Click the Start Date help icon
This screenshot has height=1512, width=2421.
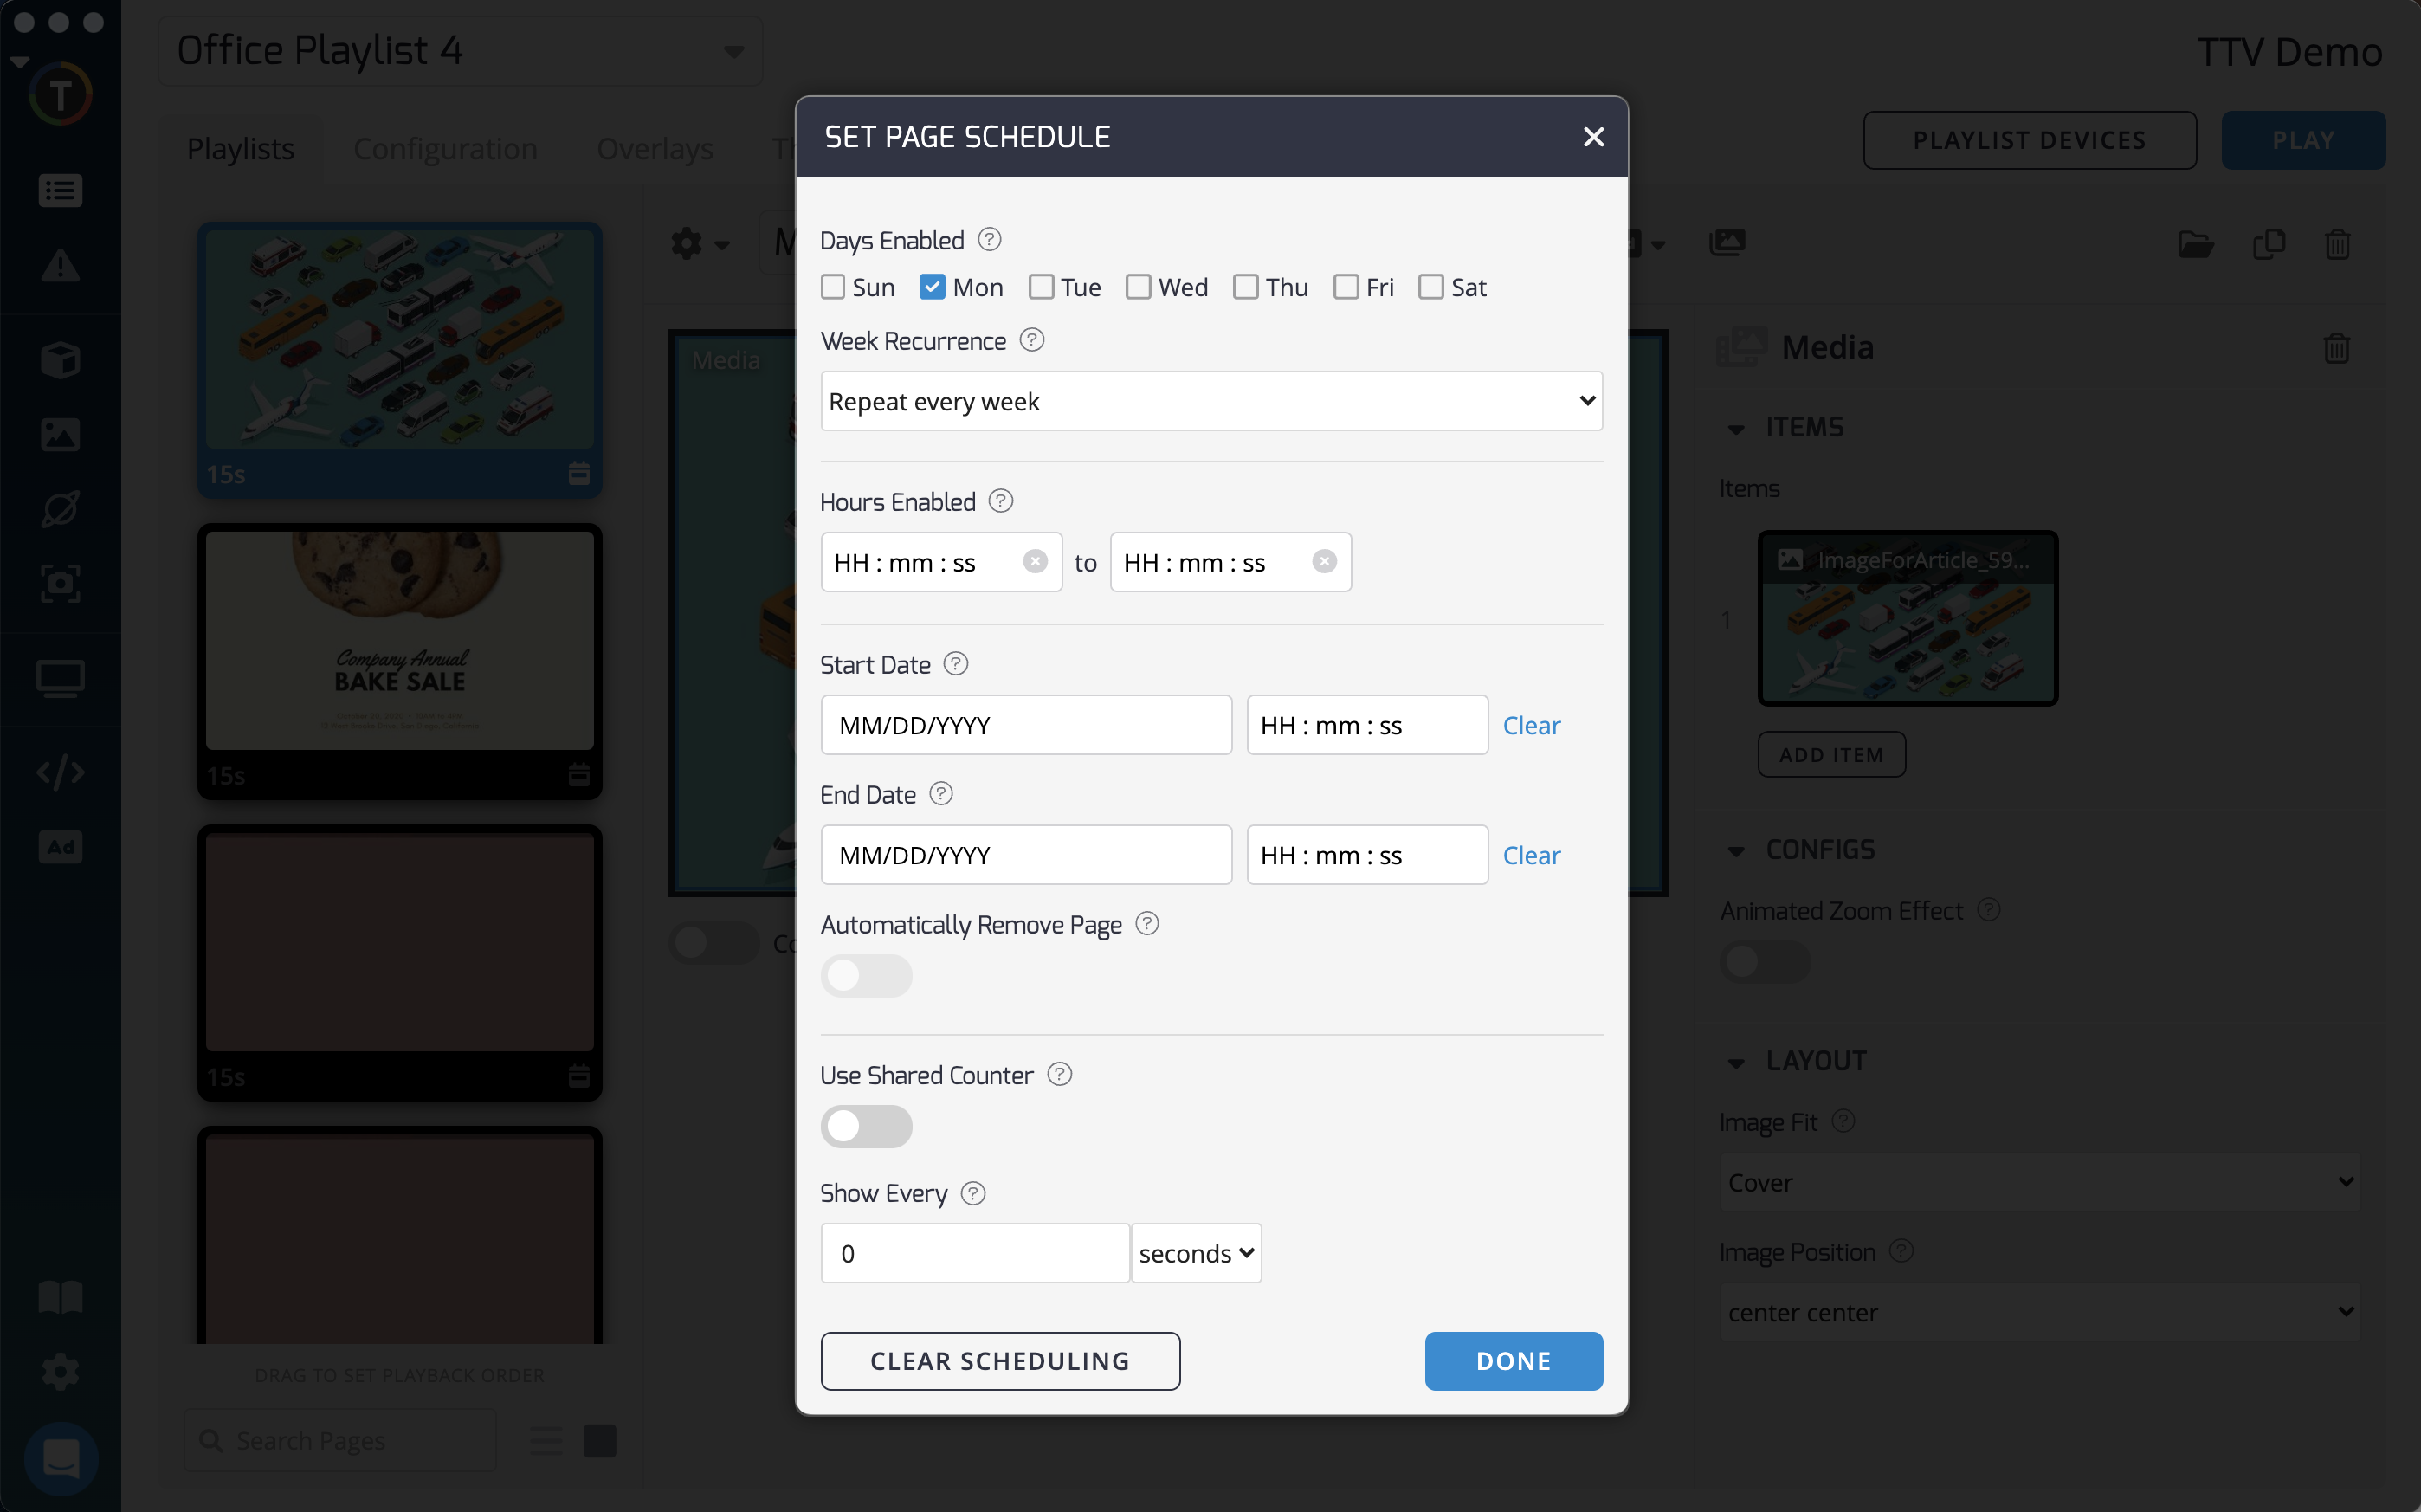click(956, 664)
